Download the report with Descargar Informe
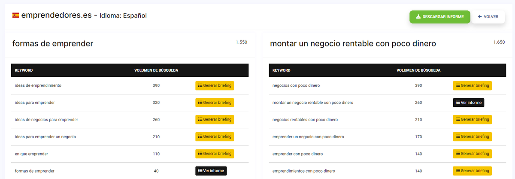The width and height of the screenshot is (515, 179). [x=440, y=17]
